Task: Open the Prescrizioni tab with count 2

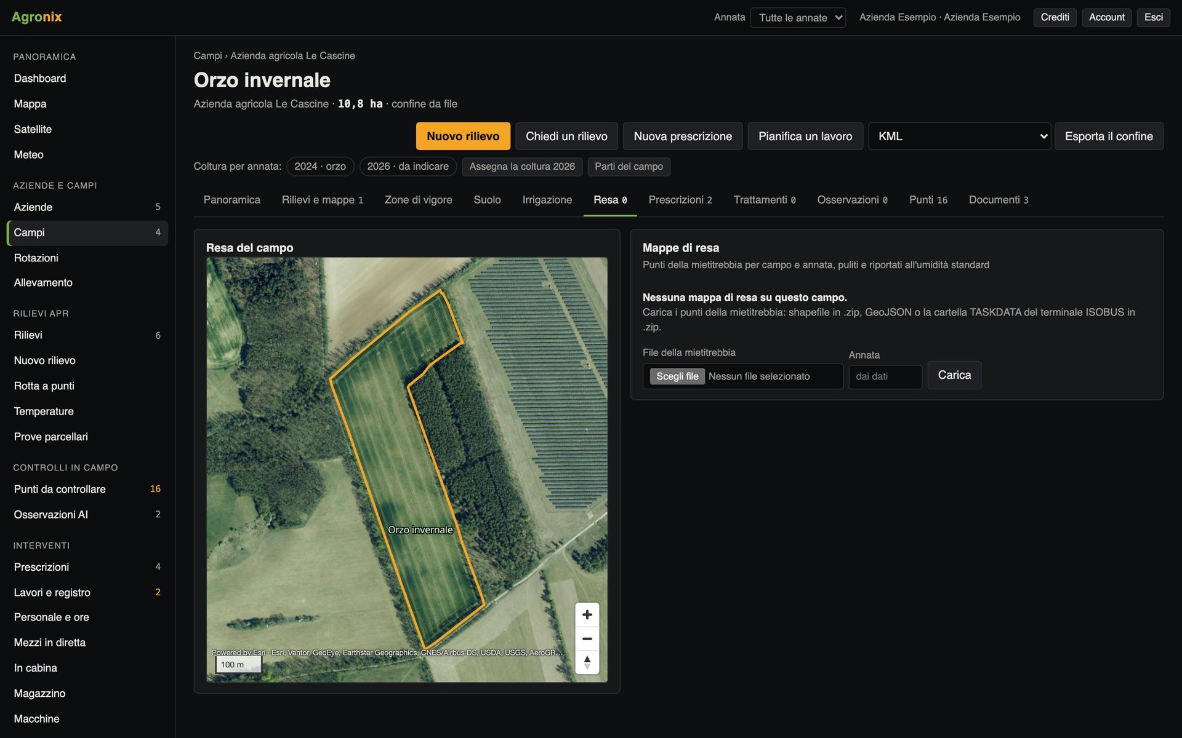Action: click(x=680, y=200)
